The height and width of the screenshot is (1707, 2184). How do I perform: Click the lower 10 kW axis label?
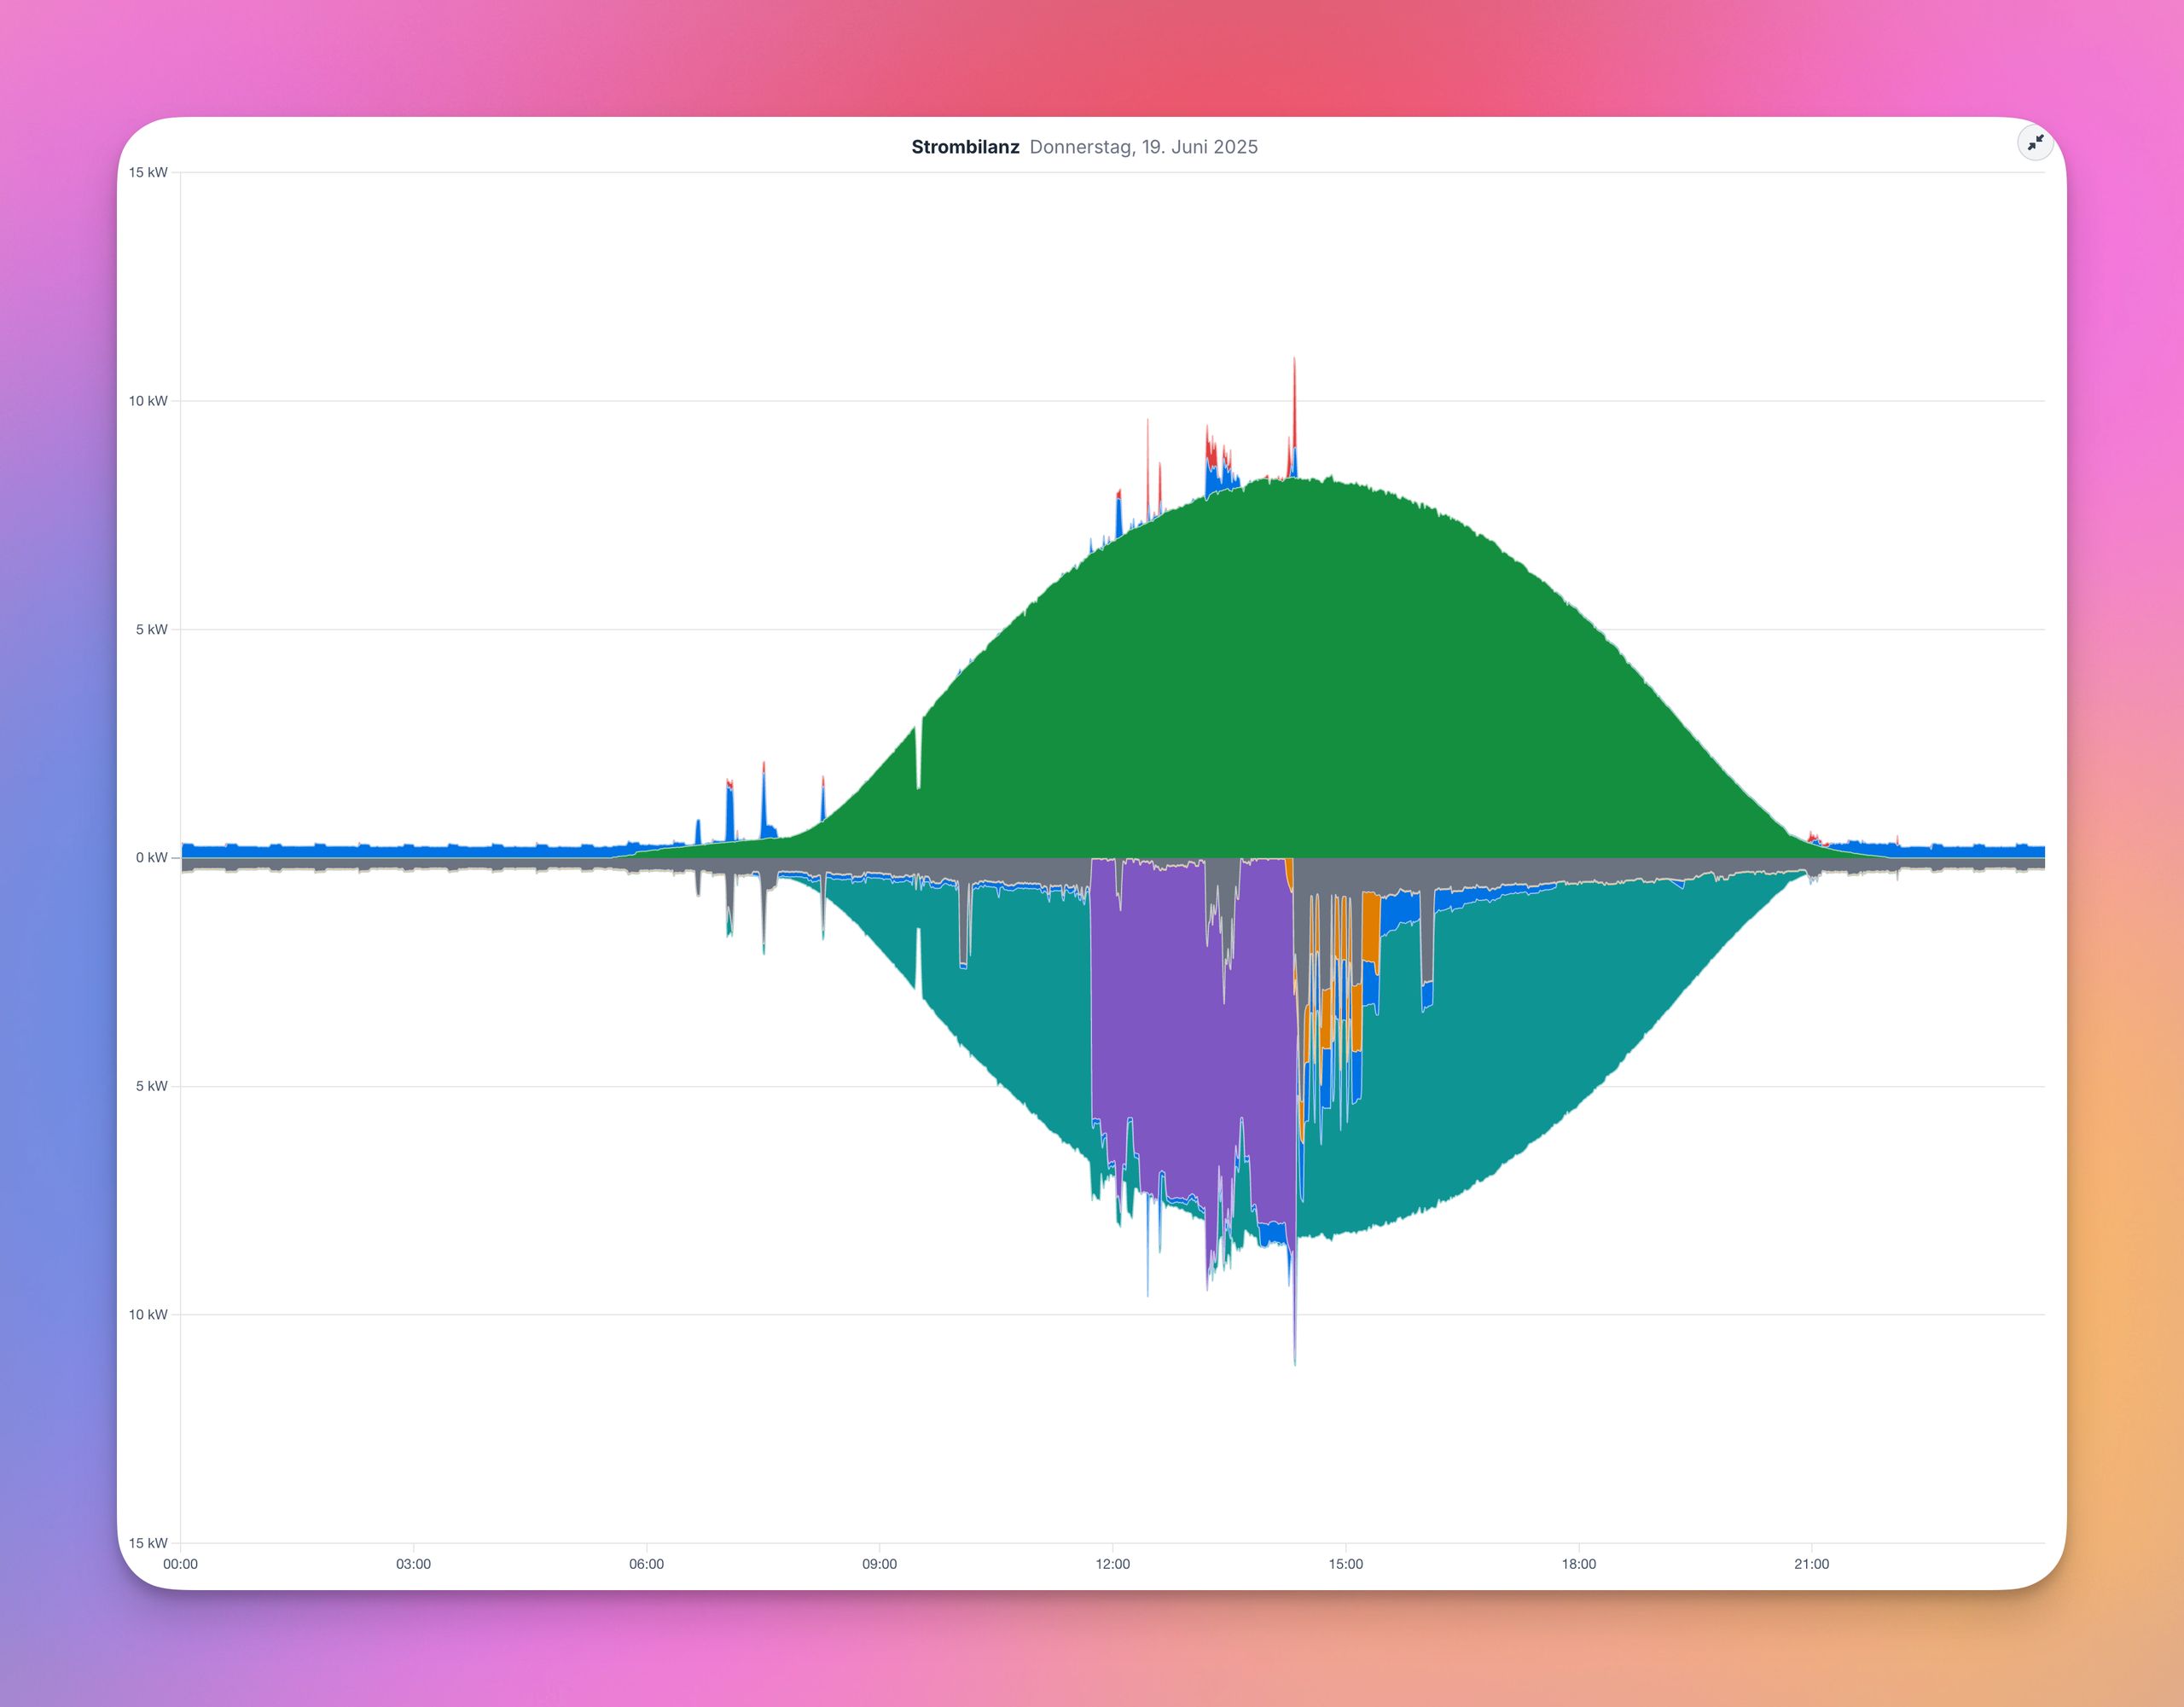point(148,1314)
